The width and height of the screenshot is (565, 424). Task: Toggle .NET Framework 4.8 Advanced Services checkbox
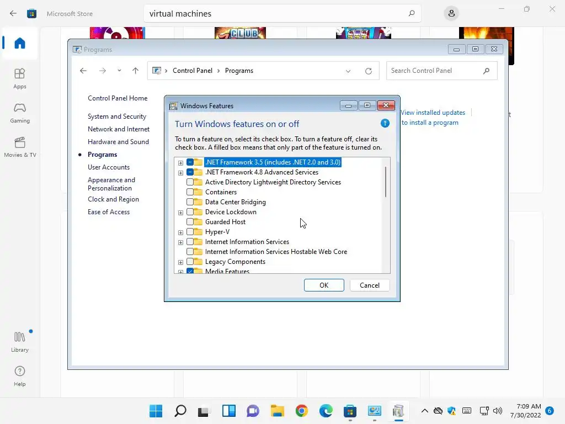pyautogui.click(x=190, y=172)
